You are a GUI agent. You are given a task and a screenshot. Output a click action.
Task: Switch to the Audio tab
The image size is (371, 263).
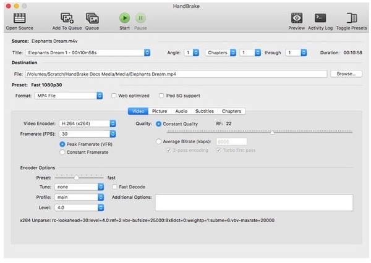181,111
